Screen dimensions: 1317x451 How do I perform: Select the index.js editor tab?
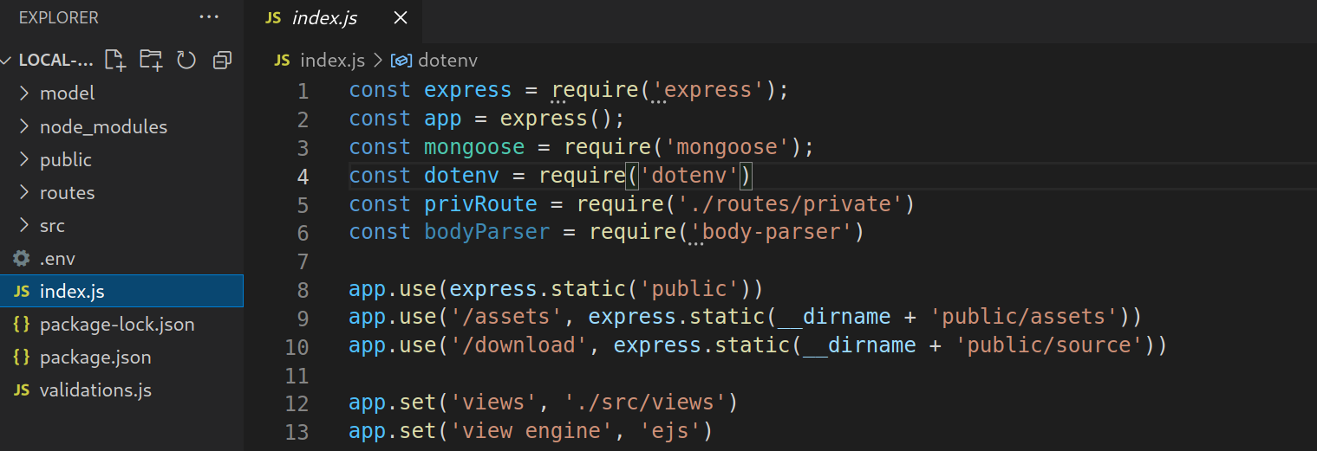(323, 18)
